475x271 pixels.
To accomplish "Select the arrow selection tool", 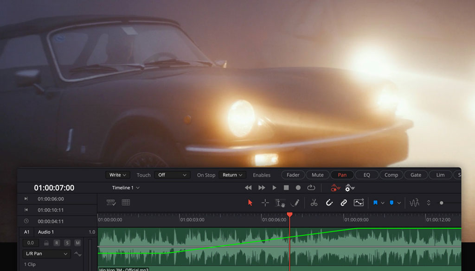I will [x=250, y=202].
